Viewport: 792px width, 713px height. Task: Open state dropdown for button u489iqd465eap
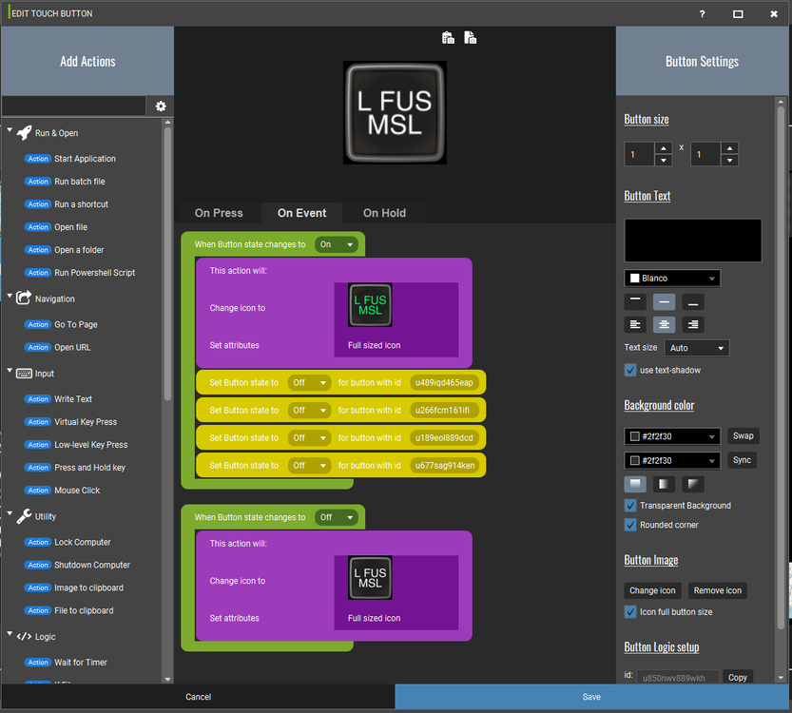(310, 383)
